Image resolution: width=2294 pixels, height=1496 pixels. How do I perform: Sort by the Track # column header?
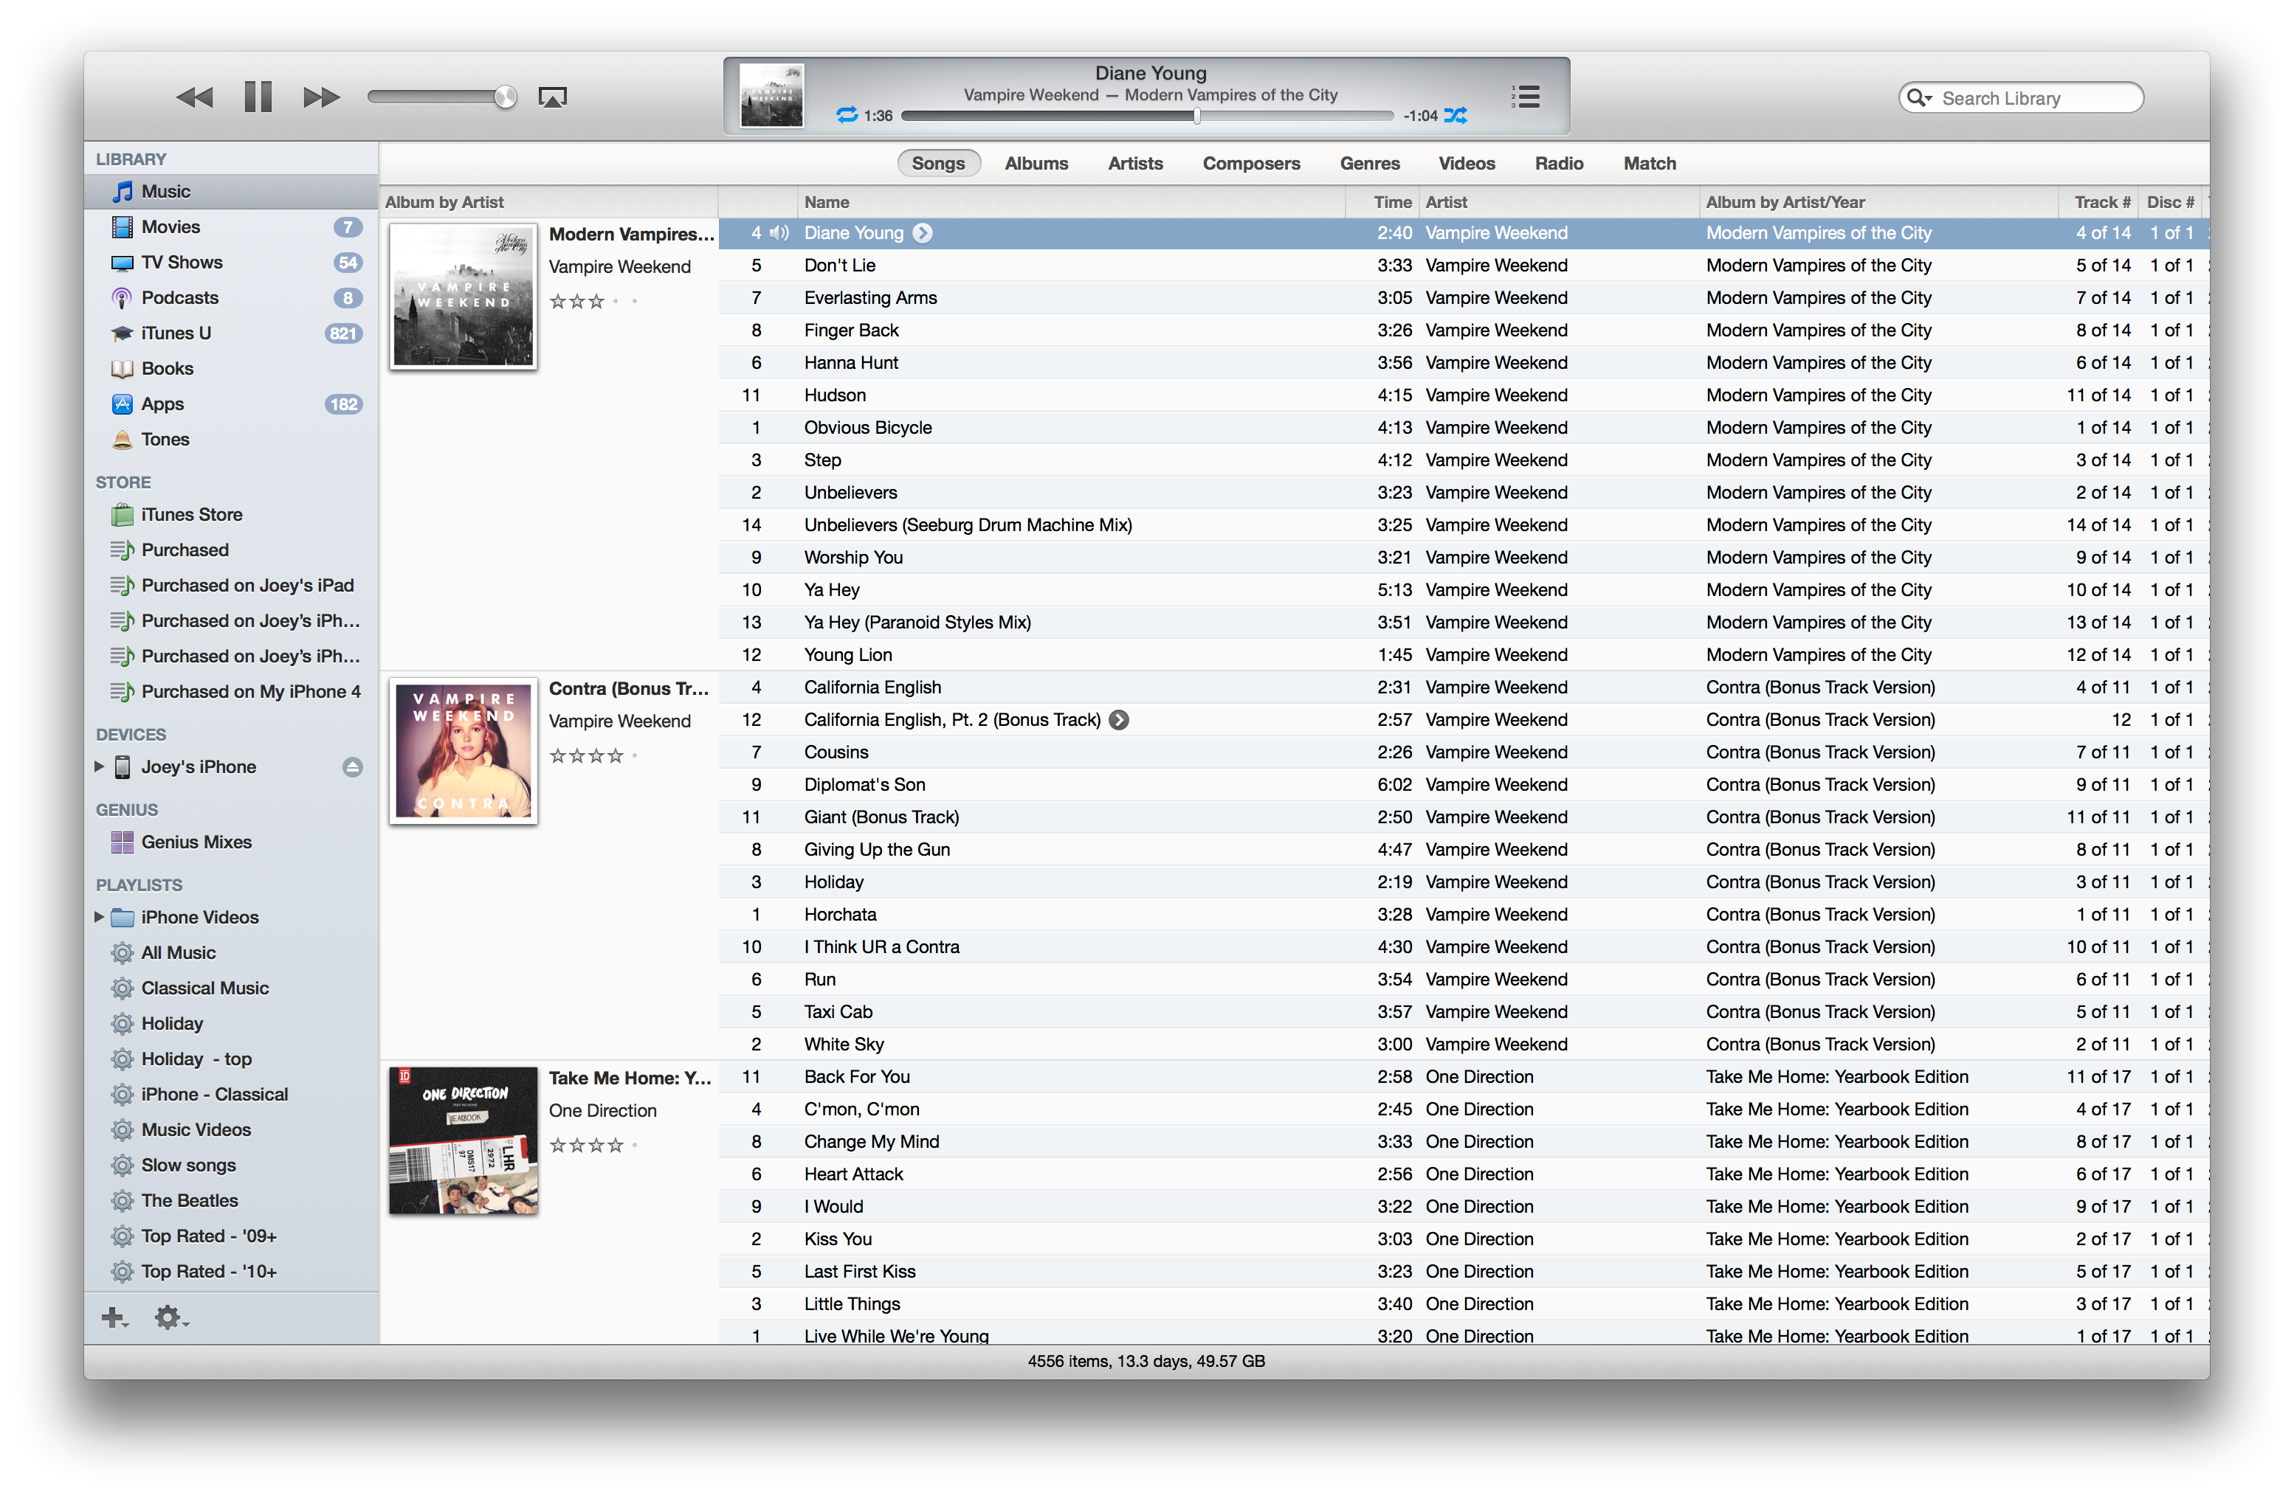pos(2098,202)
